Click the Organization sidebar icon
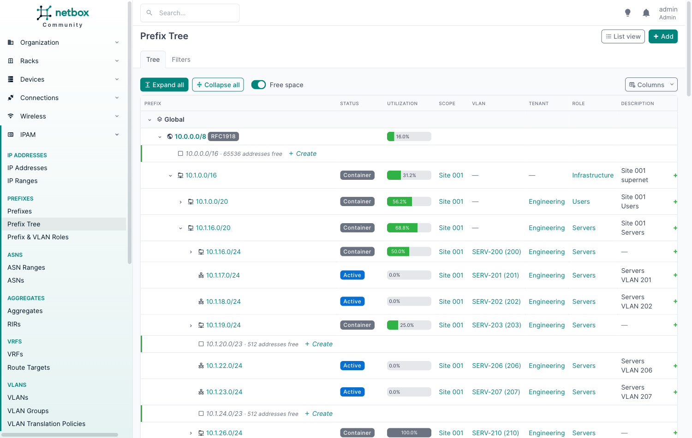 (x=11, y=42)
